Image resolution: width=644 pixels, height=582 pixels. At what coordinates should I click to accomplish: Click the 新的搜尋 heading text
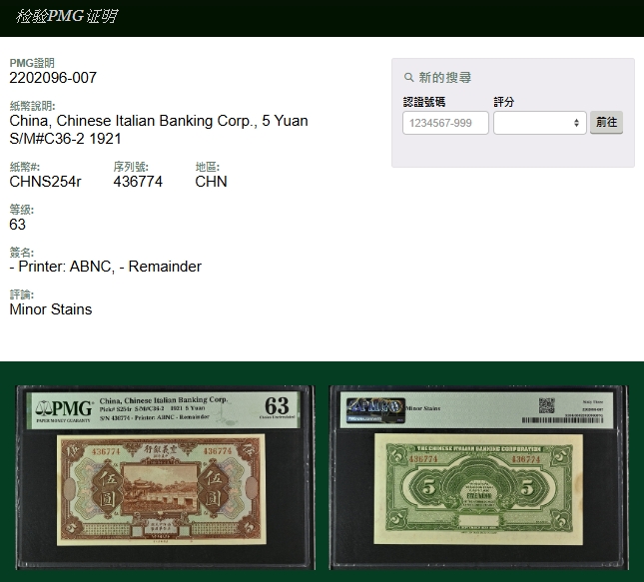444,77
